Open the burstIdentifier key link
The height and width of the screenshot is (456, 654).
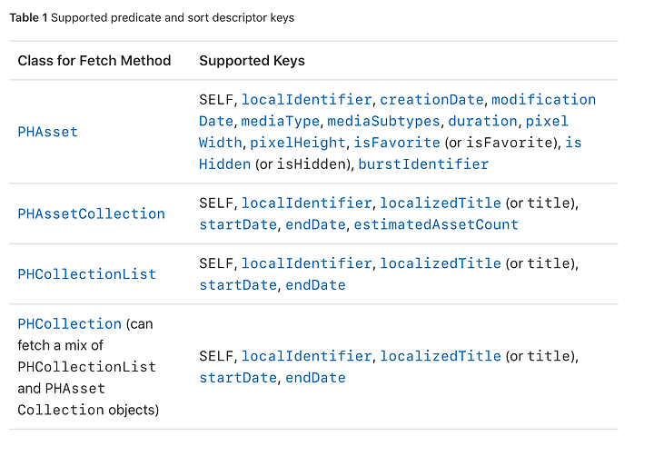click(423, 164)
